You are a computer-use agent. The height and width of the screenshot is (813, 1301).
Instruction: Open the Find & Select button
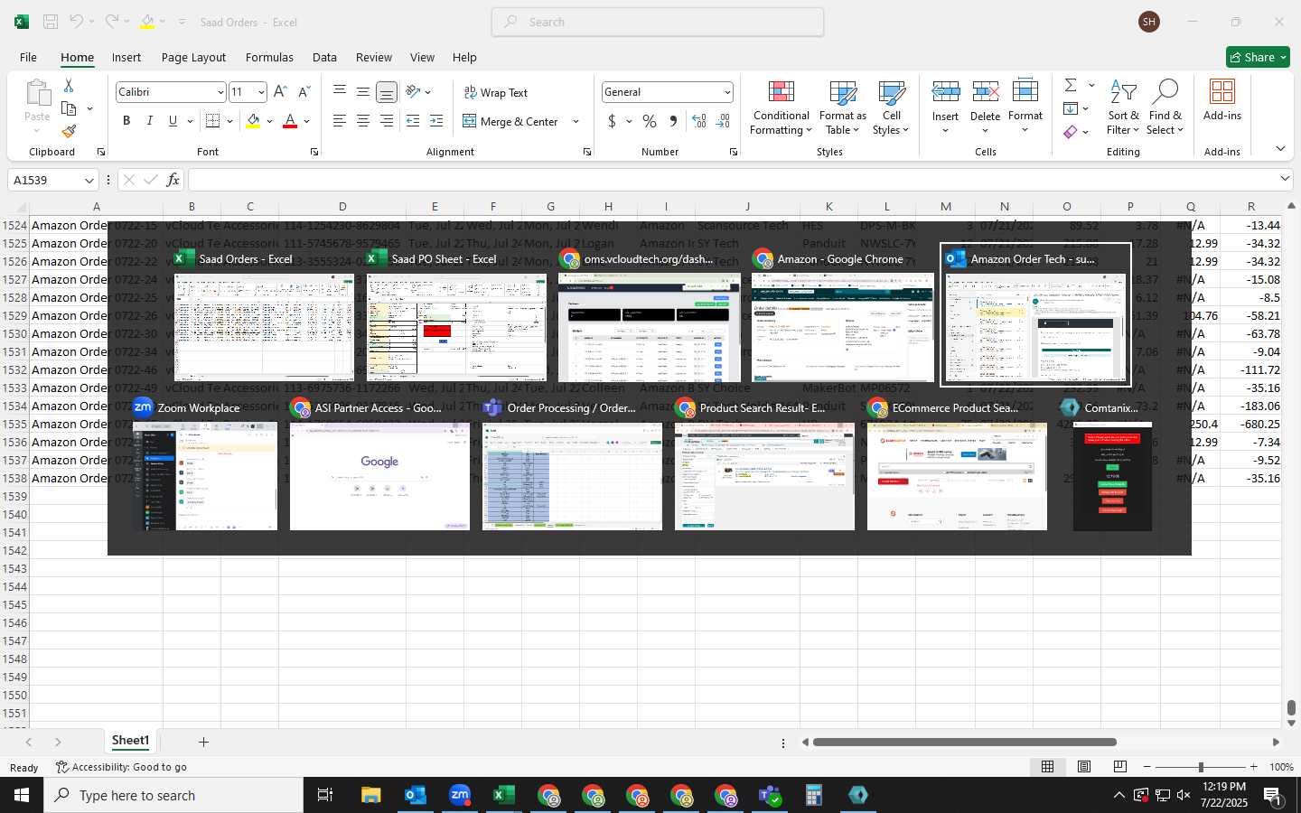1165,107
